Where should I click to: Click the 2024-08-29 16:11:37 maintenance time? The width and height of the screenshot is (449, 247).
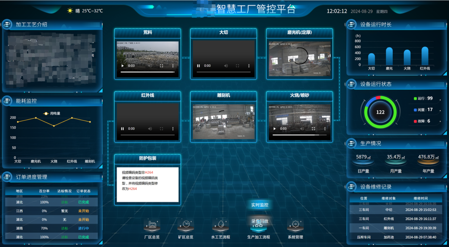[421, 219]
